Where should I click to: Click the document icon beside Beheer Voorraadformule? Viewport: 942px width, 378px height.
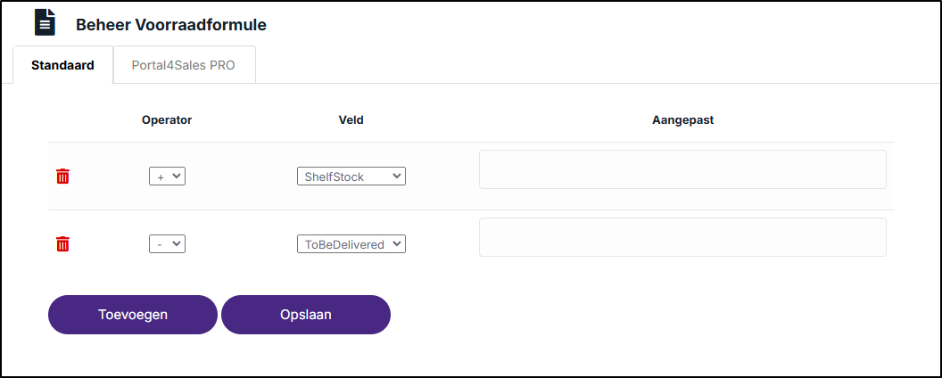[45, 23]
